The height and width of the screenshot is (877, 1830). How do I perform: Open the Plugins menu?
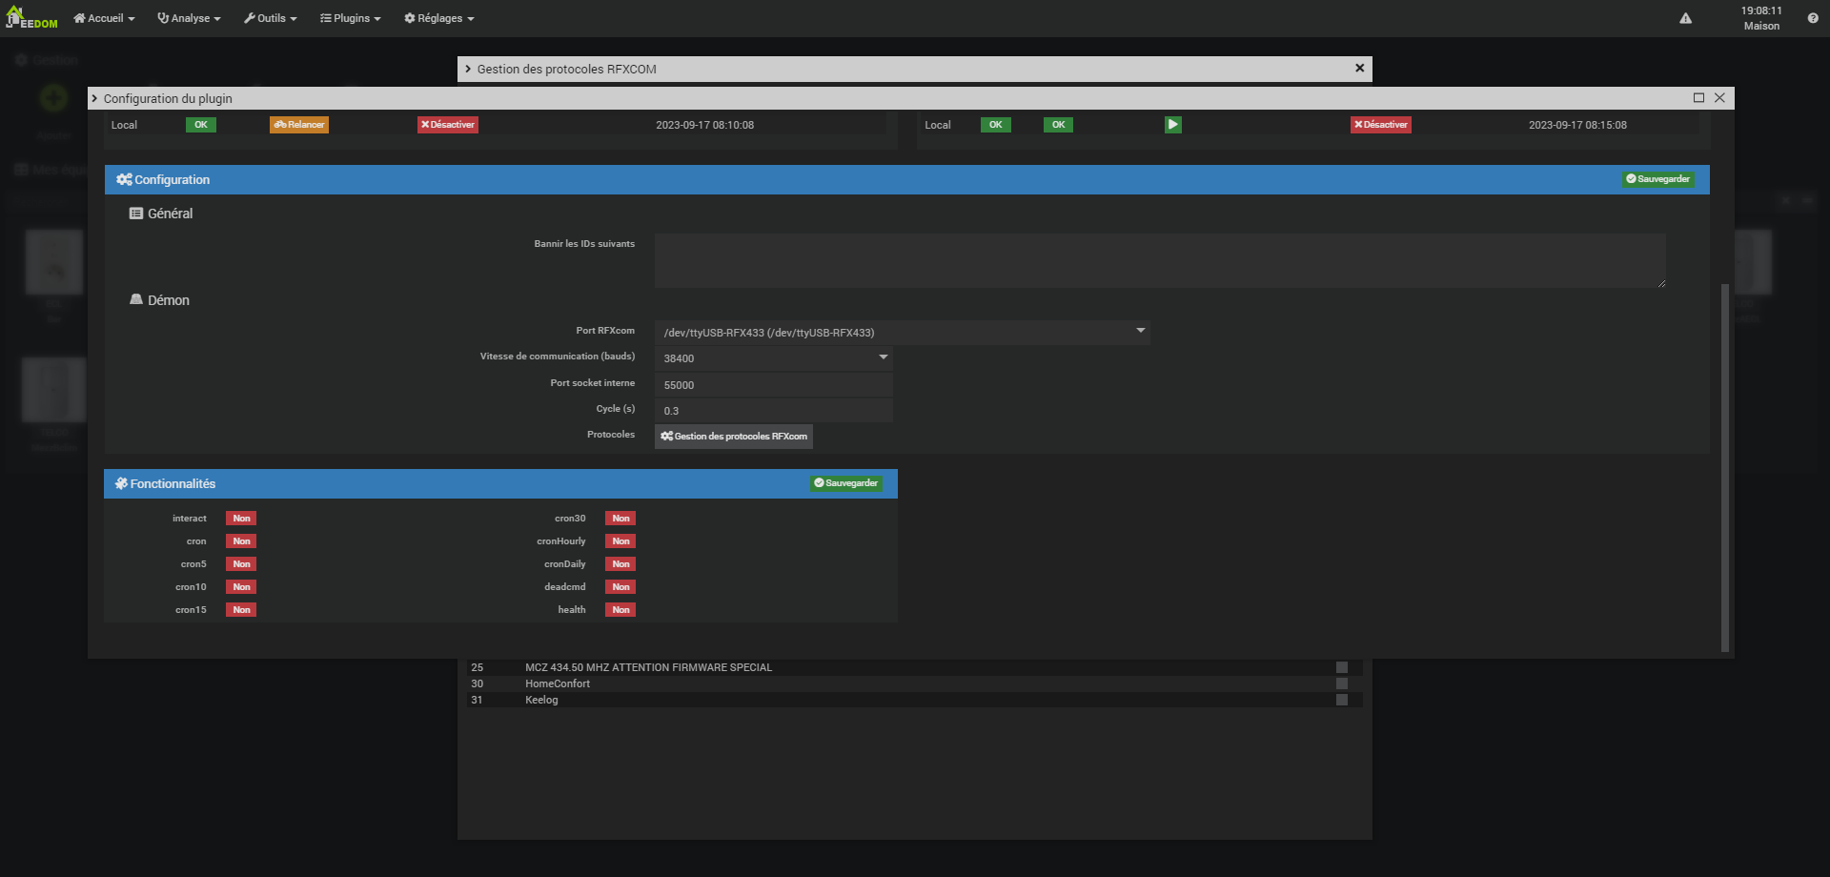tap(350, 18)
